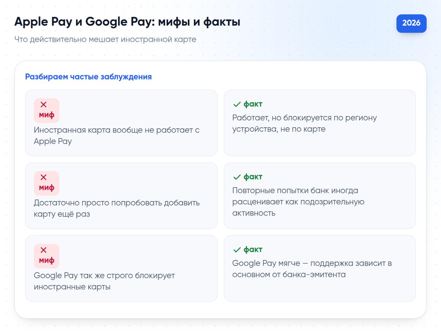The width and height of the screenshot is (441, 333).
Task: Click heading 'Apple Pay и Google Pay: мифы и факты'
Action: click(127, 22)
